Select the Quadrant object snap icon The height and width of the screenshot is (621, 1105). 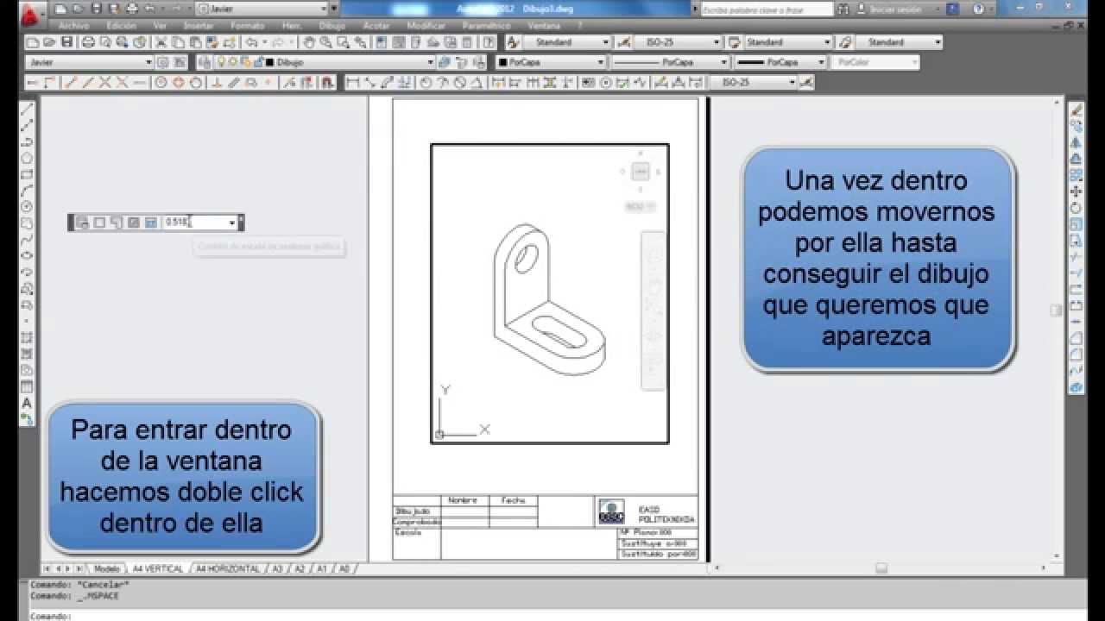179,83
